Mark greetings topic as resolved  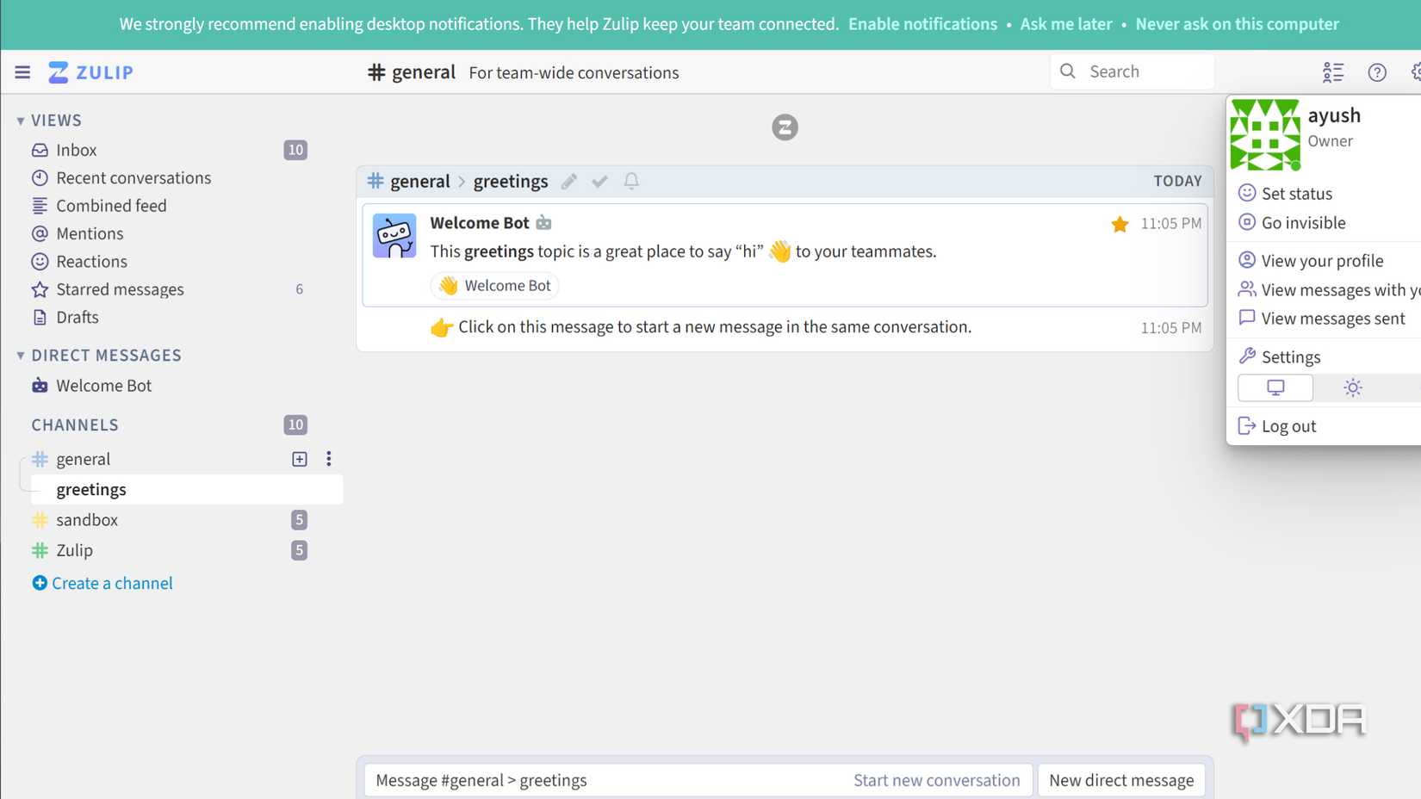tap(600, 181)
